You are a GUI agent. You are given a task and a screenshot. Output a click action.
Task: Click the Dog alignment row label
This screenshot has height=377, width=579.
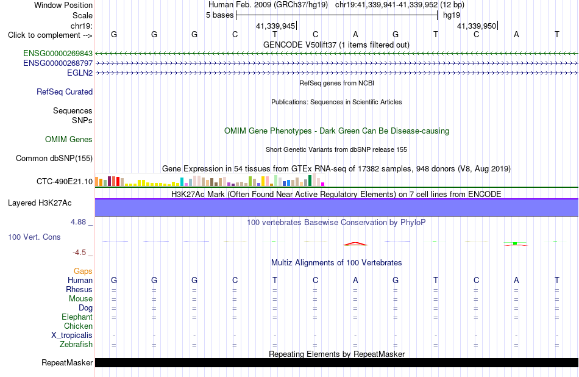pyautogui.click(x=85, y=308)
